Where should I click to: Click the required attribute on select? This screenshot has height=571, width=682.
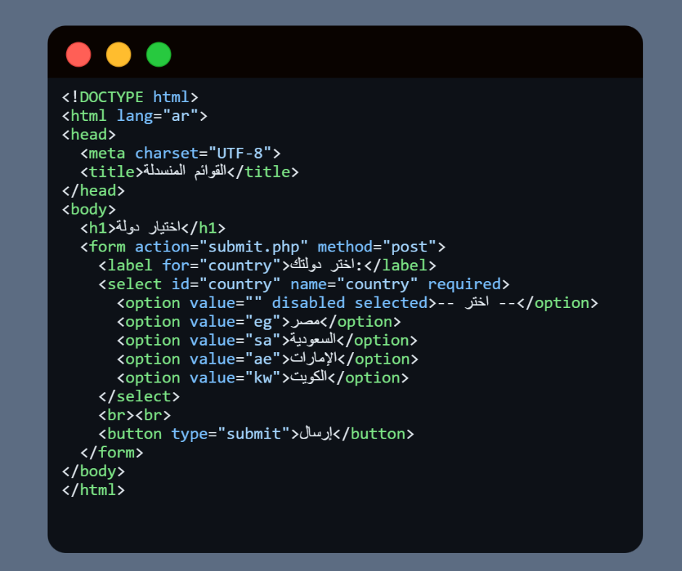[464, 284]
